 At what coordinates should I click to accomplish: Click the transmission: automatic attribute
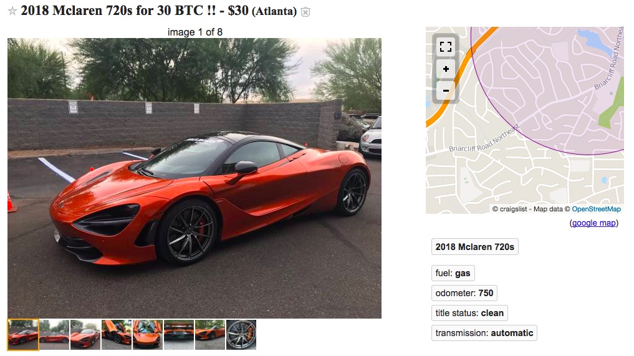point(484,333)
